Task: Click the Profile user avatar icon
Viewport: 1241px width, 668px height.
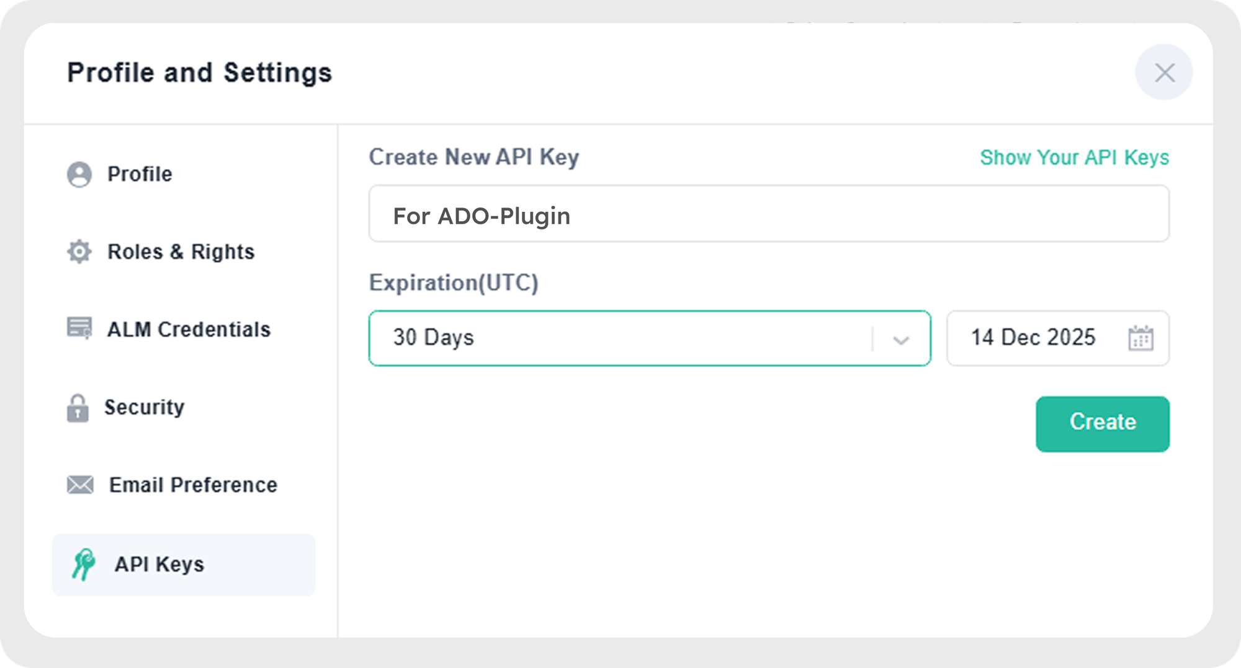Action: tap(79, 174)
